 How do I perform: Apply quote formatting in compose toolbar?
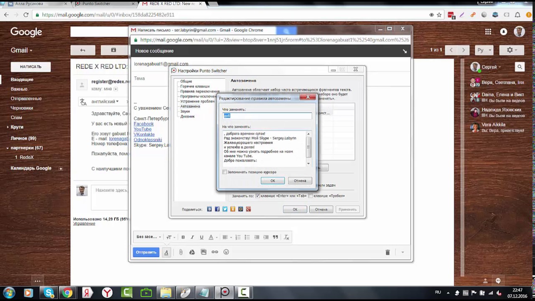(275, 237)
